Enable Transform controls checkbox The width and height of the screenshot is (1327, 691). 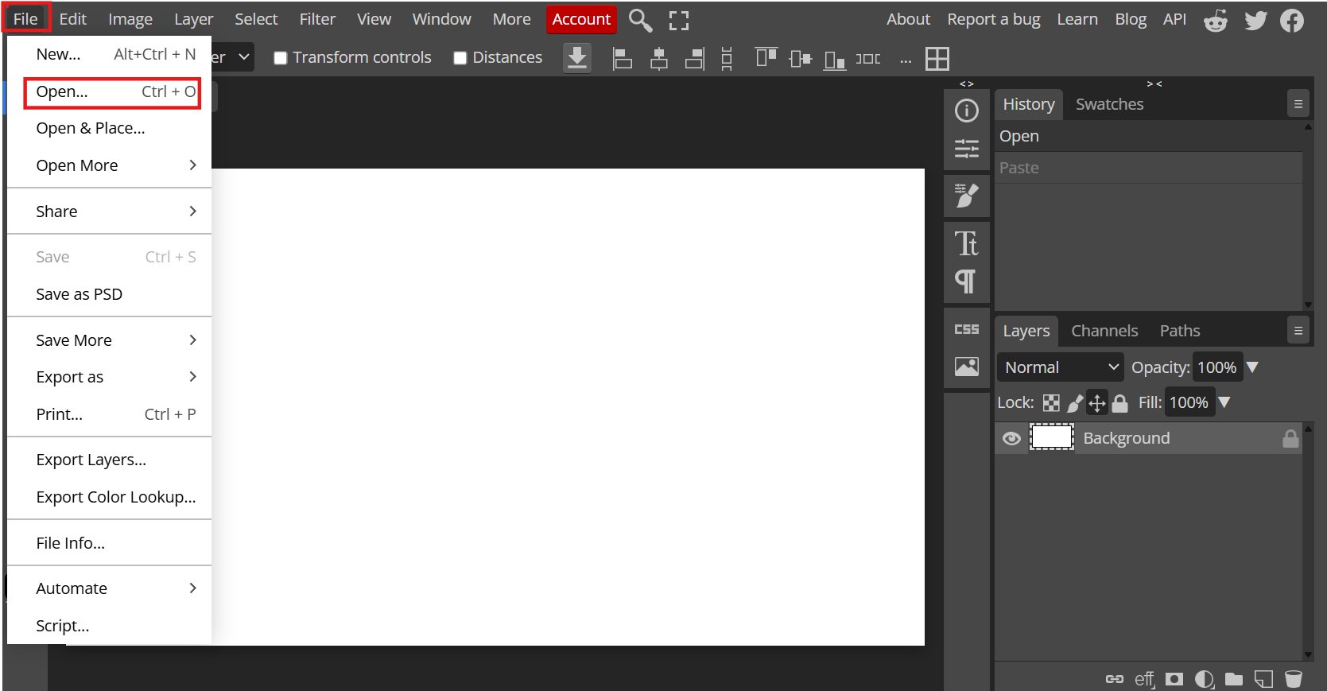(280, 58)
